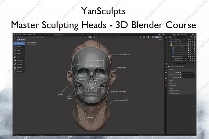Screen dimensions: 209x139
Task: Select the Rotate tool
Action: click(19, 54)
